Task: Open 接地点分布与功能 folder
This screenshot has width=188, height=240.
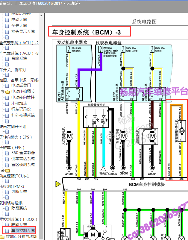Action: [x=22, y=237]
